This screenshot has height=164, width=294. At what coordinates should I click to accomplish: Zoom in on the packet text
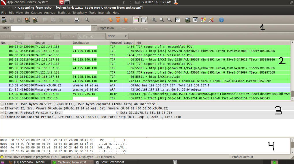pos(154,20)
